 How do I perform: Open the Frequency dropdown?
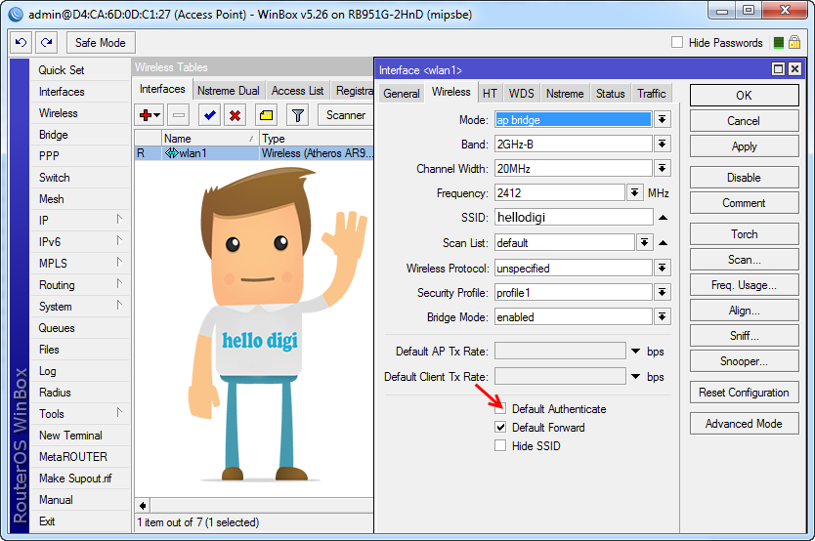(x=634, y=192)
